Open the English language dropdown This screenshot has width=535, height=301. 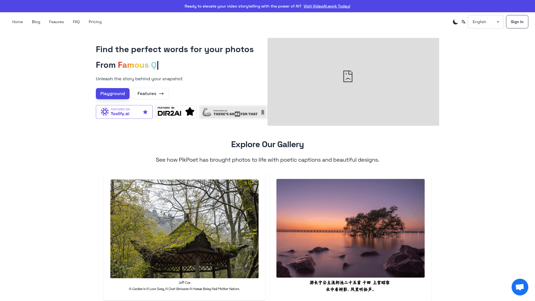coord(486,22)
